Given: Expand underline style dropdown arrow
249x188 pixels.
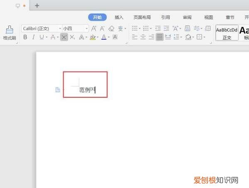Looking at the screenshot, I should tap(46, 37).
